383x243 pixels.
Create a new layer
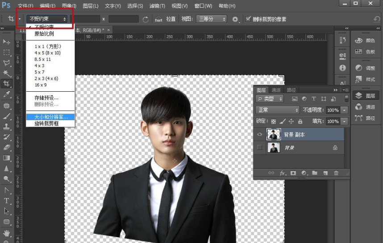pos(325,173)
